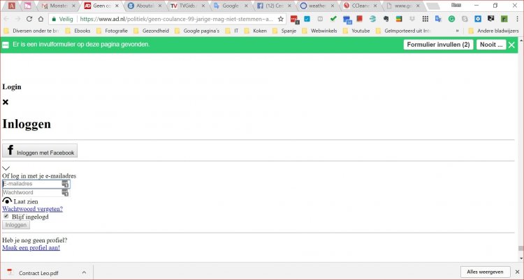
Task: Open the Gezondheid bookmark folder
Action: click(152, 31)
